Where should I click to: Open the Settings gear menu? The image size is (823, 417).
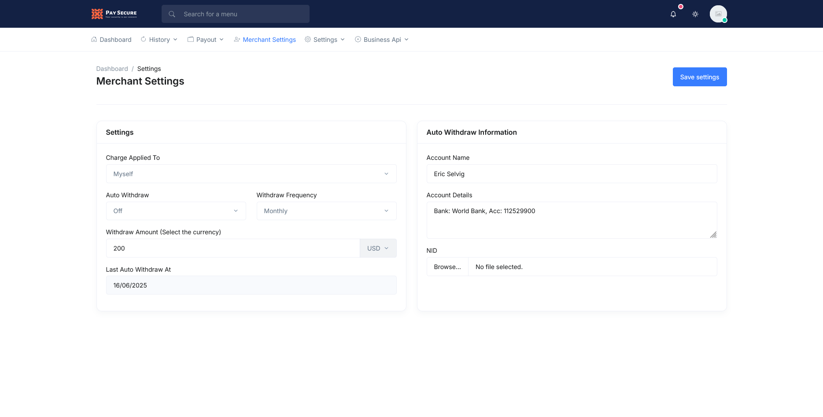pyautogui.click(x=325, y=39)
